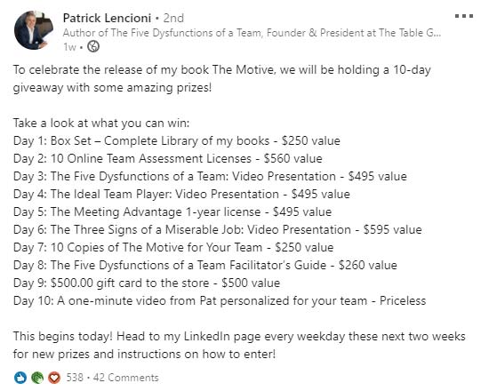View the 538 reactions count
Viewport: 489px width, 391px height.
pos(75,378)
